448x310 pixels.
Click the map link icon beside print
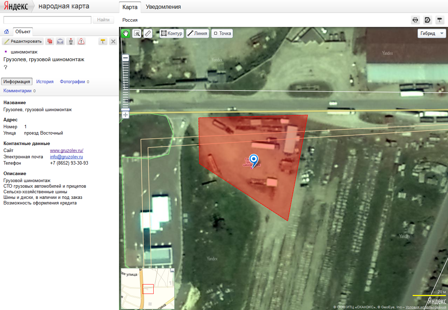pos(427,20)
